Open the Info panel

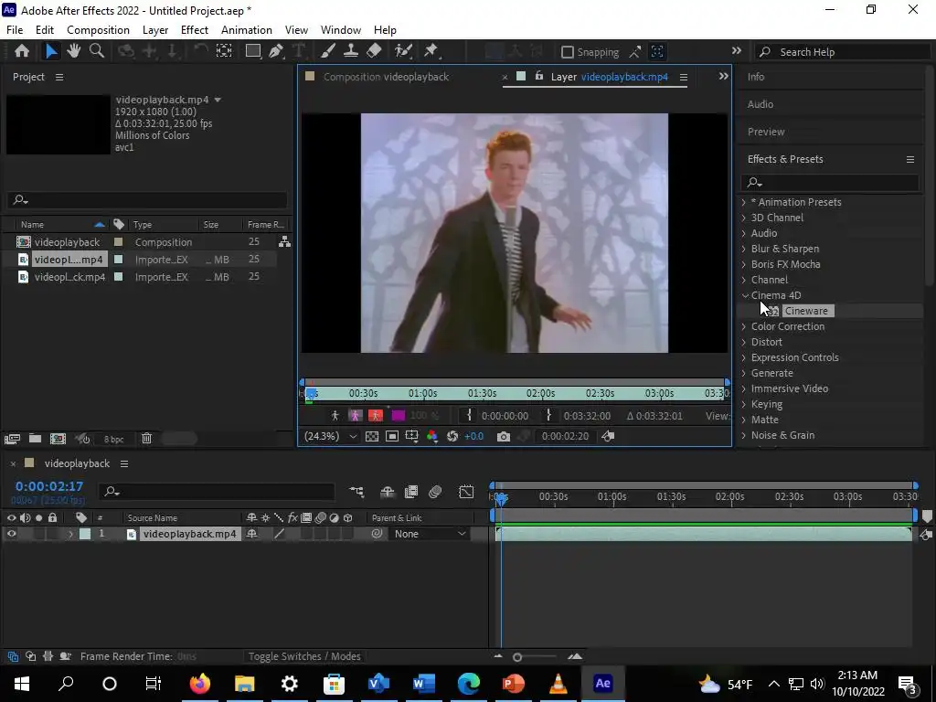[x=756, y=77]
